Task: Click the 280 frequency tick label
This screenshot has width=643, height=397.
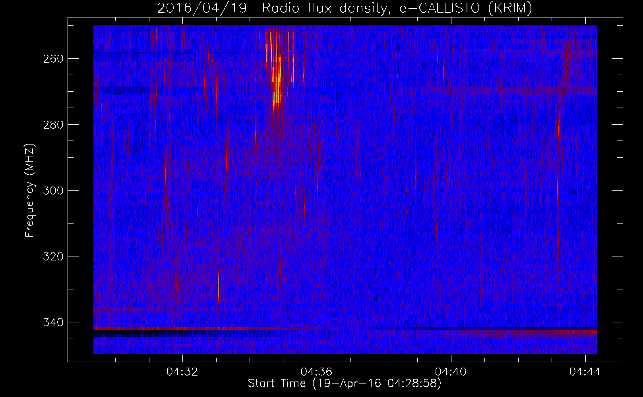Action: 53,125
